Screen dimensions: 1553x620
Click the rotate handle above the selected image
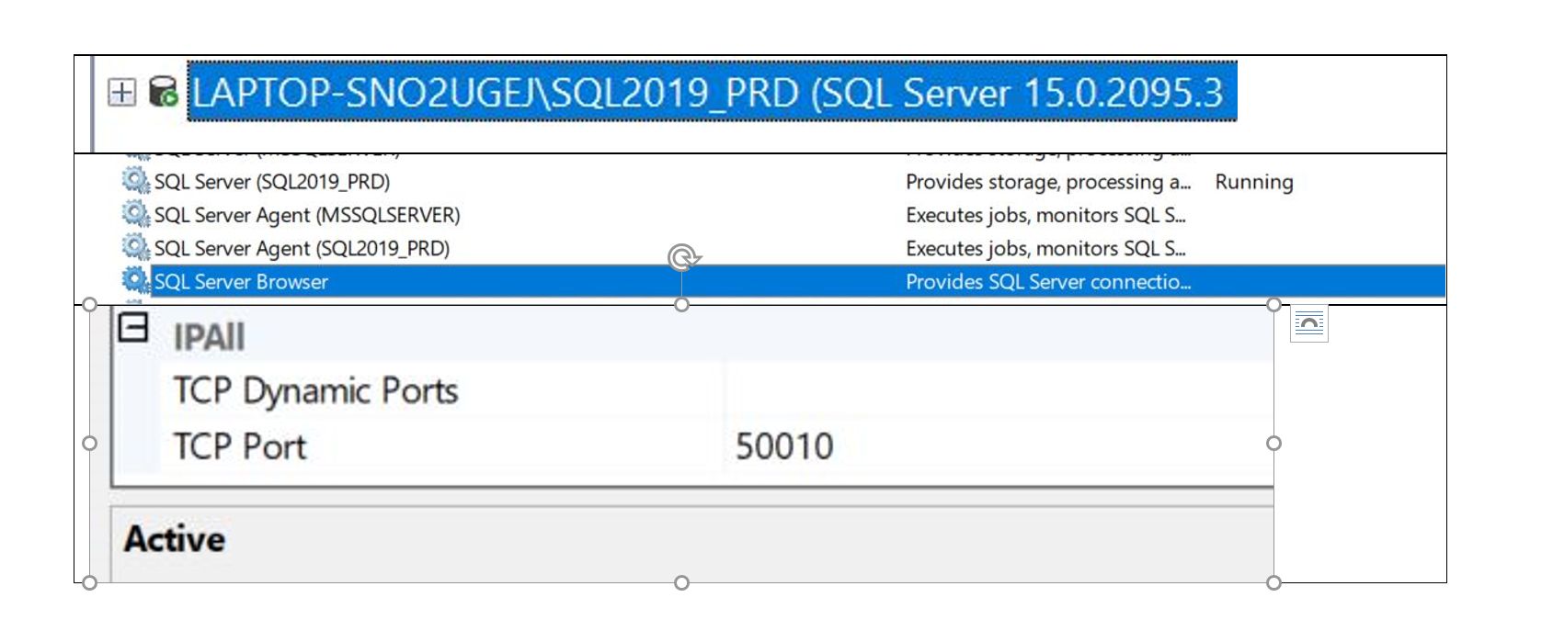tap(683, 258)
